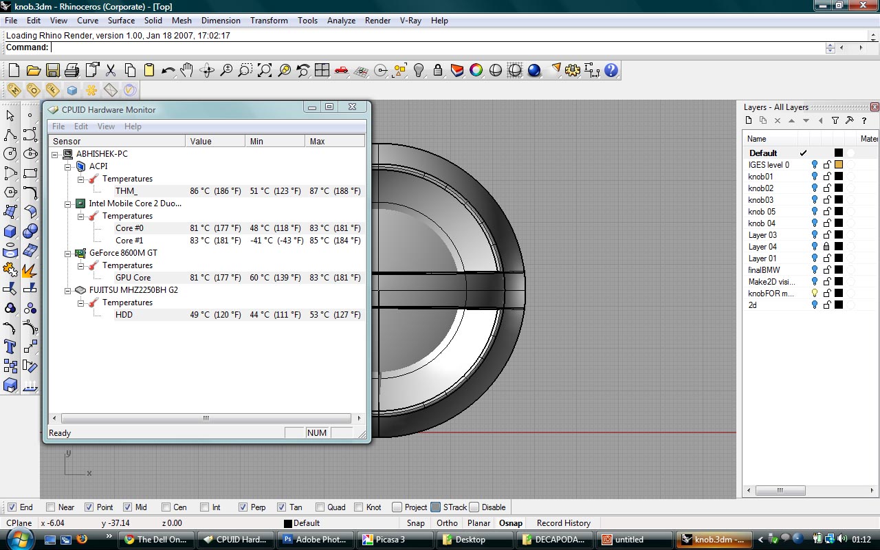Click the New Layer icon in Layers panel

pyautogui.click(x=749, y=120)
